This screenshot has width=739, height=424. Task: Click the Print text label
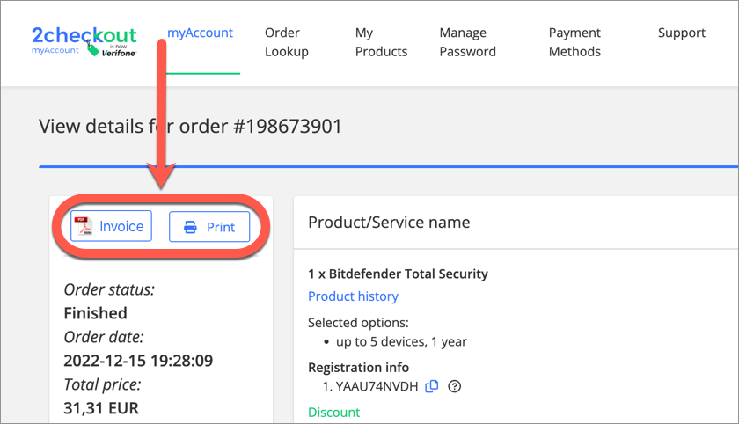(x=221, y=227)
